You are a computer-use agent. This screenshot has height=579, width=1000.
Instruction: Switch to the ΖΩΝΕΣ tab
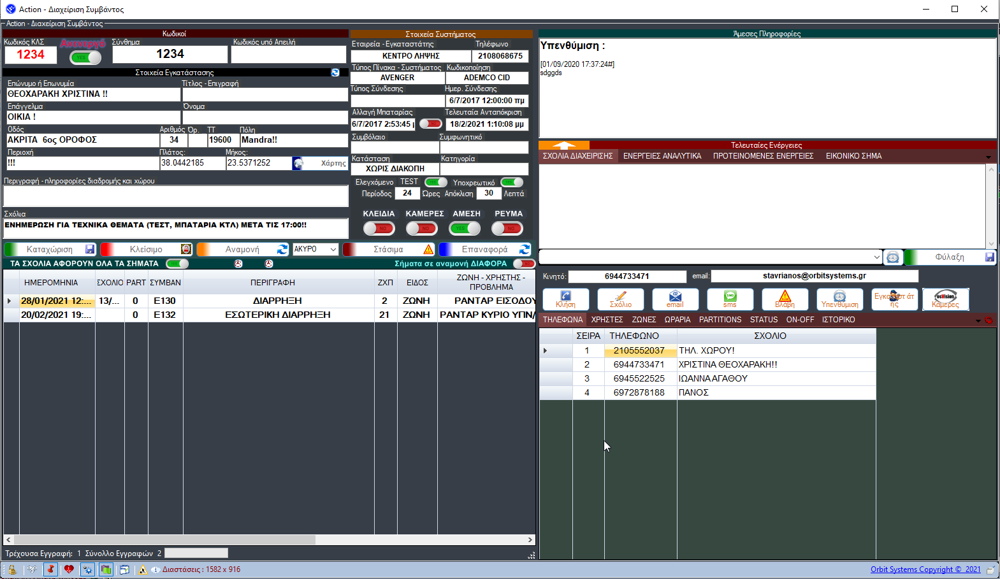pos(644,320)
